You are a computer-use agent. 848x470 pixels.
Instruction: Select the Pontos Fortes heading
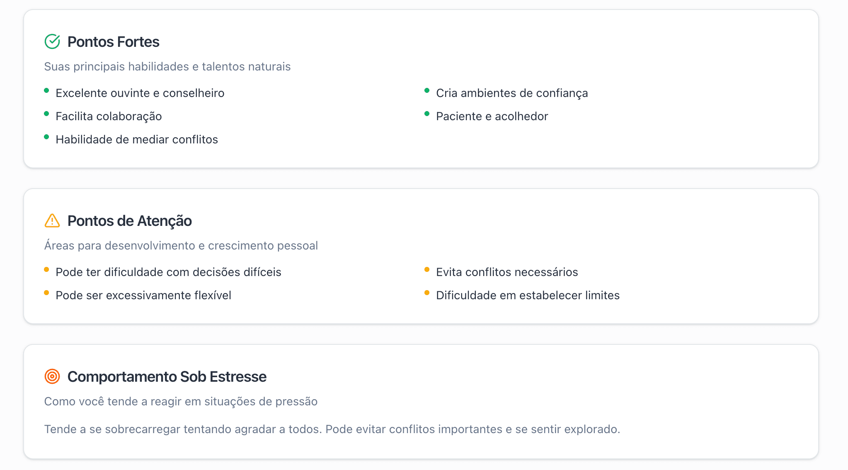[x=113, y=42]
